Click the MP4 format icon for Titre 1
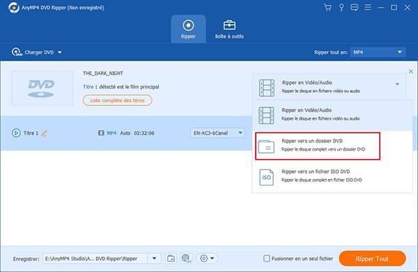The height and width of the screenshot is (272, 418). click(x=101, y=133)
